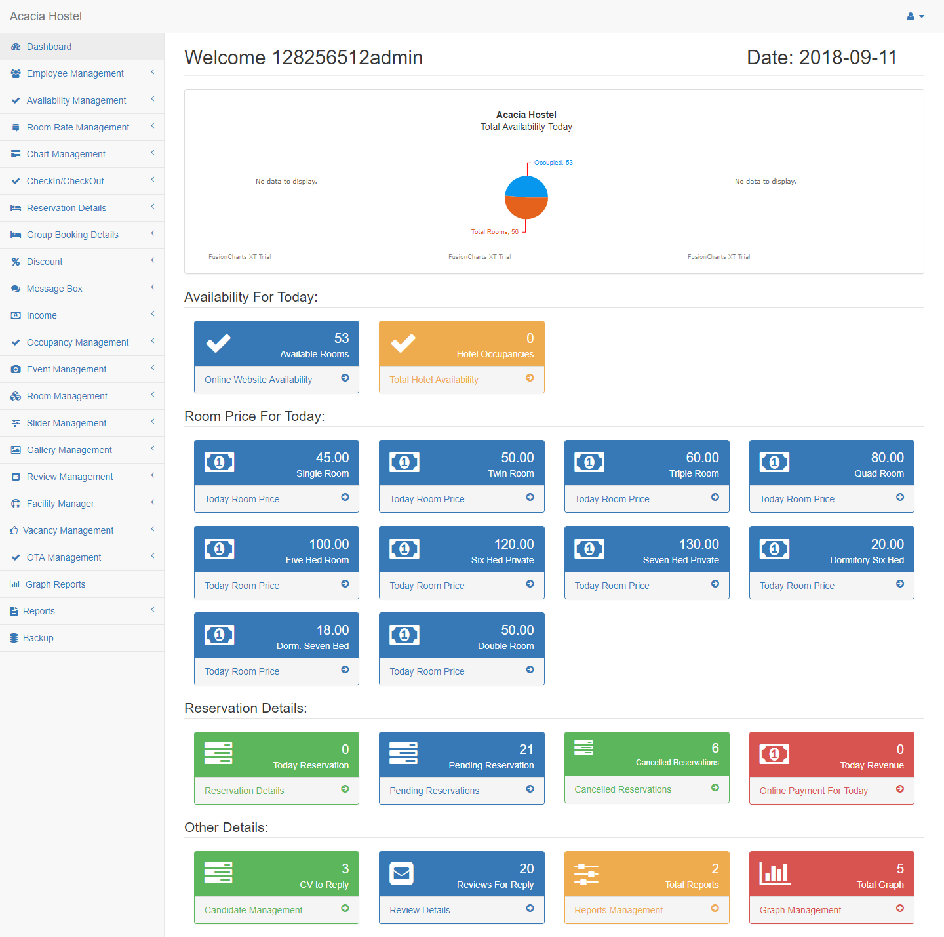
Task: Select Backup in the sidebar menu
Action: pyautogui.click(x=38, y=638)
